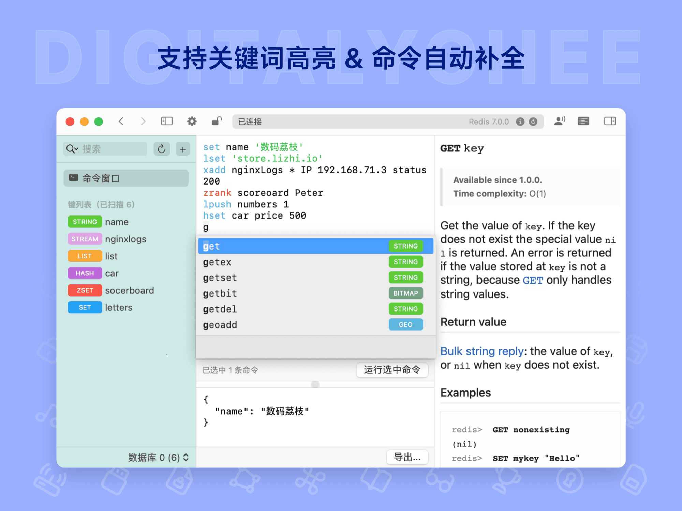Screen dimensions: 682x511
Task: Click the reconnect icon in the connection bar
Action: pyautogui.click(x=533, y=122)
